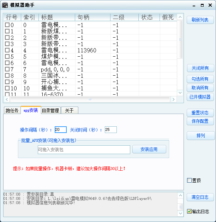Viewport: 216px width, 222px height.
Task: Tick the checkbox for row 7 pdd
Action: pyautogui.click(x=7, y=69)
